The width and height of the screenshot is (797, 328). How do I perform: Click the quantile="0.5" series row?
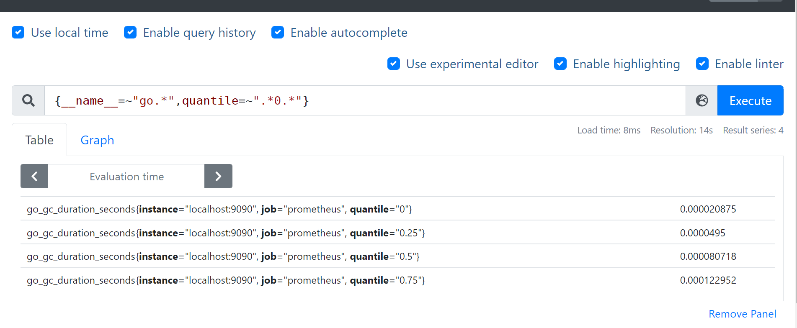(x=223, y=256)
